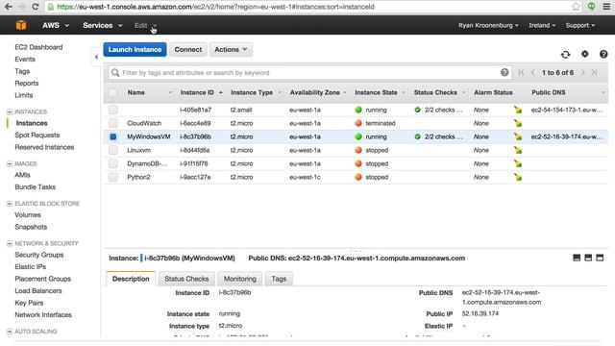Switch to the Description tab
Screen dimensions: 615x346
131,279
